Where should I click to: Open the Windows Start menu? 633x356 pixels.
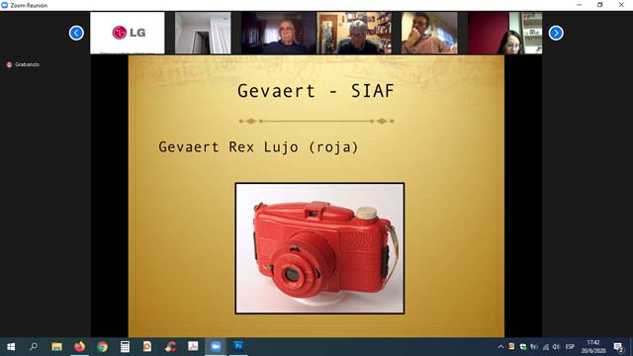tap(11, 347)
